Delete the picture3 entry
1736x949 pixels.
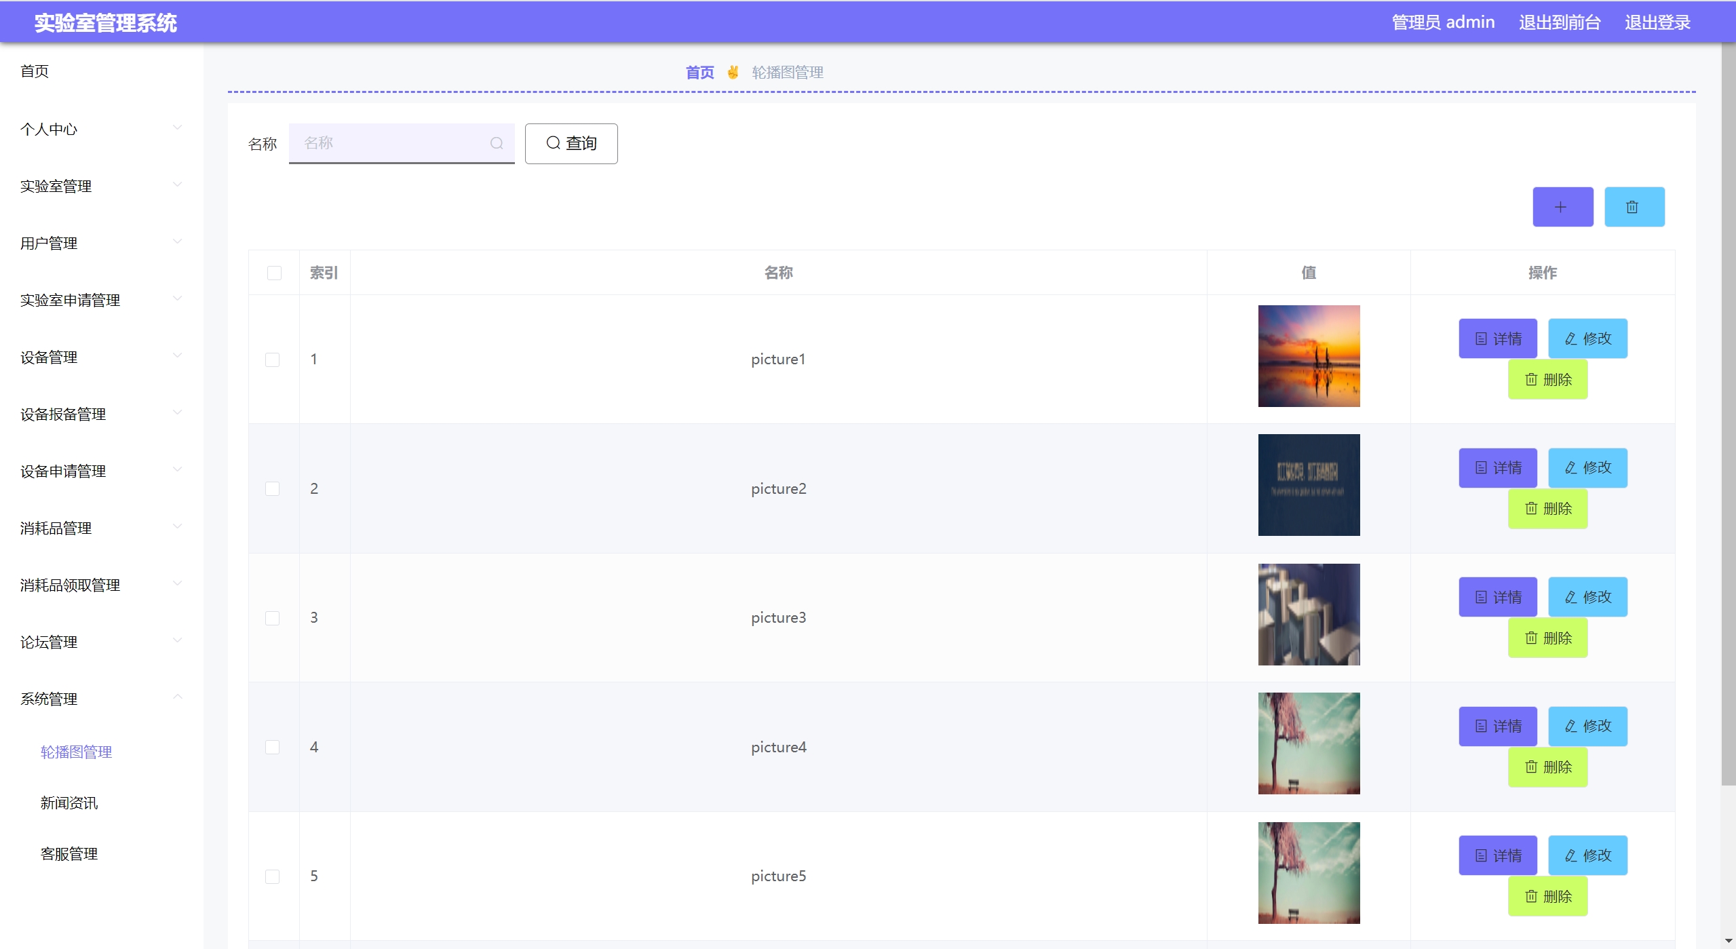click(1547, 638)
